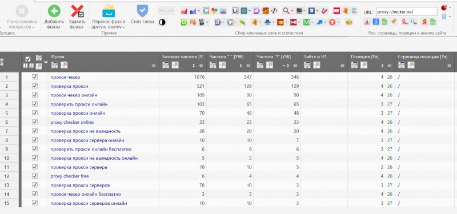457x214 pixels.
Task: Open dropdown arrow next to red "MI" icon
Action: point(299,22)
